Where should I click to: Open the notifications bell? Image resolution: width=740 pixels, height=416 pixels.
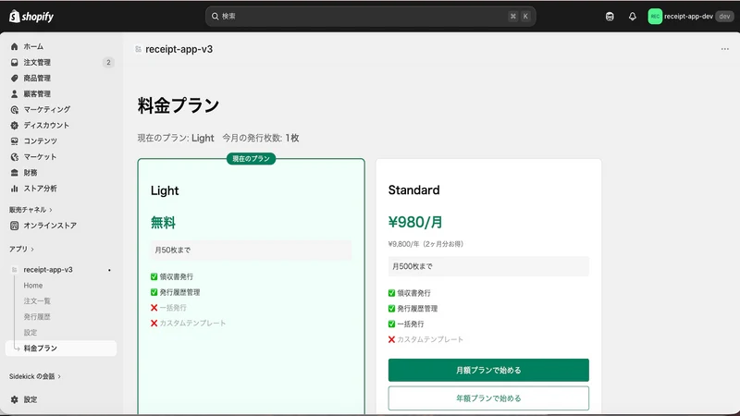[633, 17]
